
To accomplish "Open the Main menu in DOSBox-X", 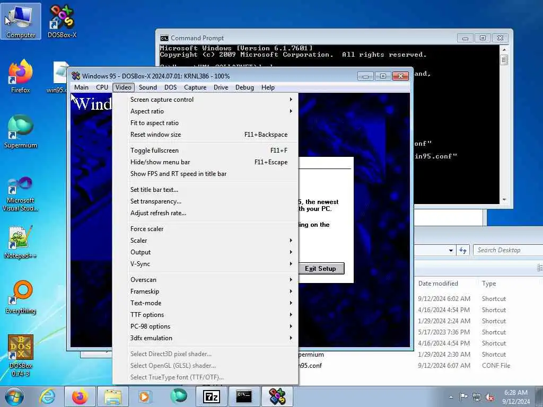I will [81, 87].
